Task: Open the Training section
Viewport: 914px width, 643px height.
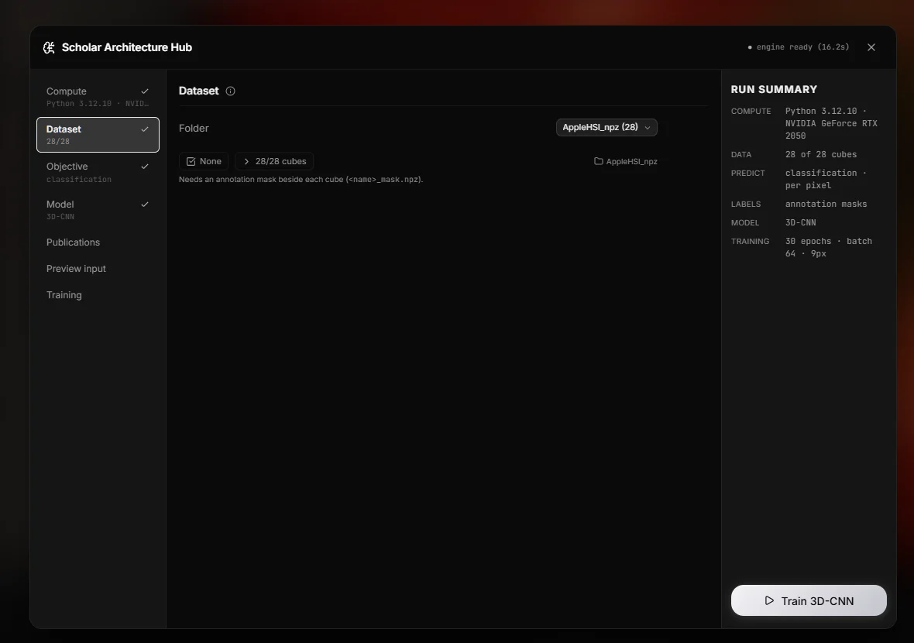Action: (x=98, y=295)
